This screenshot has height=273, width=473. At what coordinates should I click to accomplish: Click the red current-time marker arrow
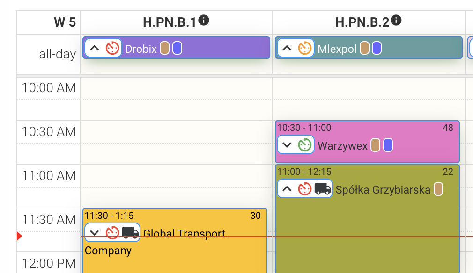click(19, 236)
